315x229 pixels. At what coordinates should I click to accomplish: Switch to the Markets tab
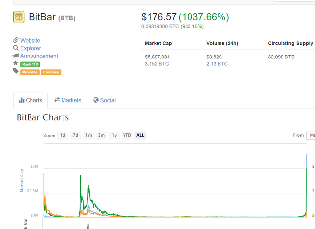(x=68, y=100)
